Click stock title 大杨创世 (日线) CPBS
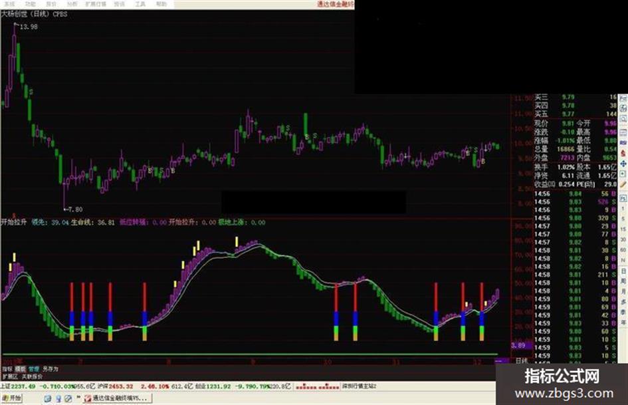This screenshot has width=628, height=405. point(34,14)
